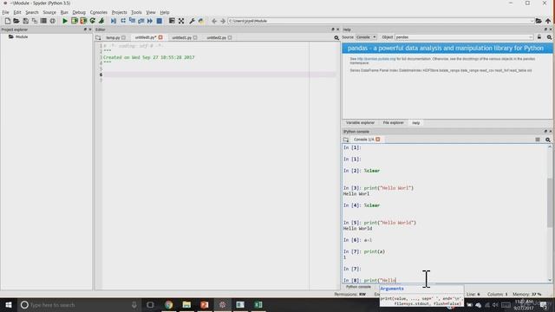The image size is (555, 312).
Task: Click the editor find magnifier icon
Action: 336,37
